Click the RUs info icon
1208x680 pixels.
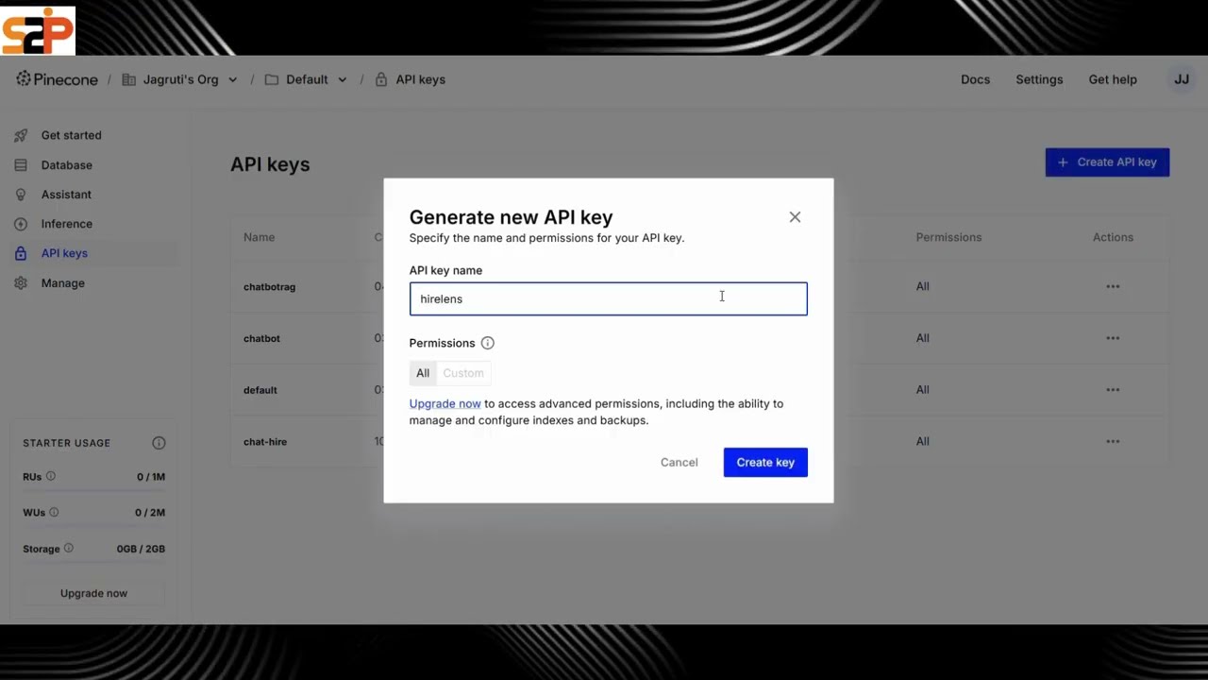(x=51, y=476)
